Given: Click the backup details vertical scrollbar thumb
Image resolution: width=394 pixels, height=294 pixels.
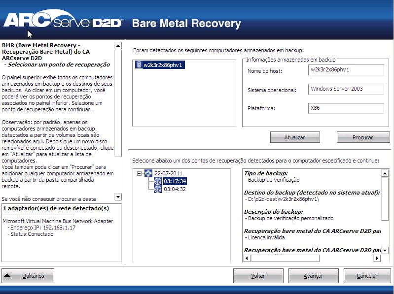Looking at the screenshot, I should (385, 198).
